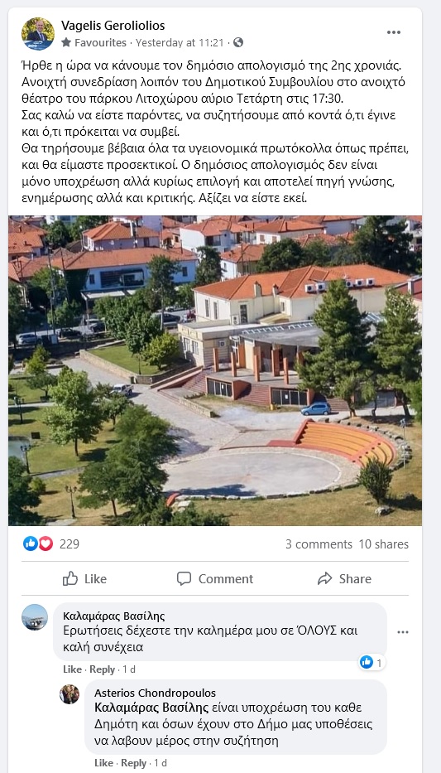Viewport: 441px width, 773px height.
Task: Share the post using Share button
Action: pyautogui.click(x=344, y=579)
